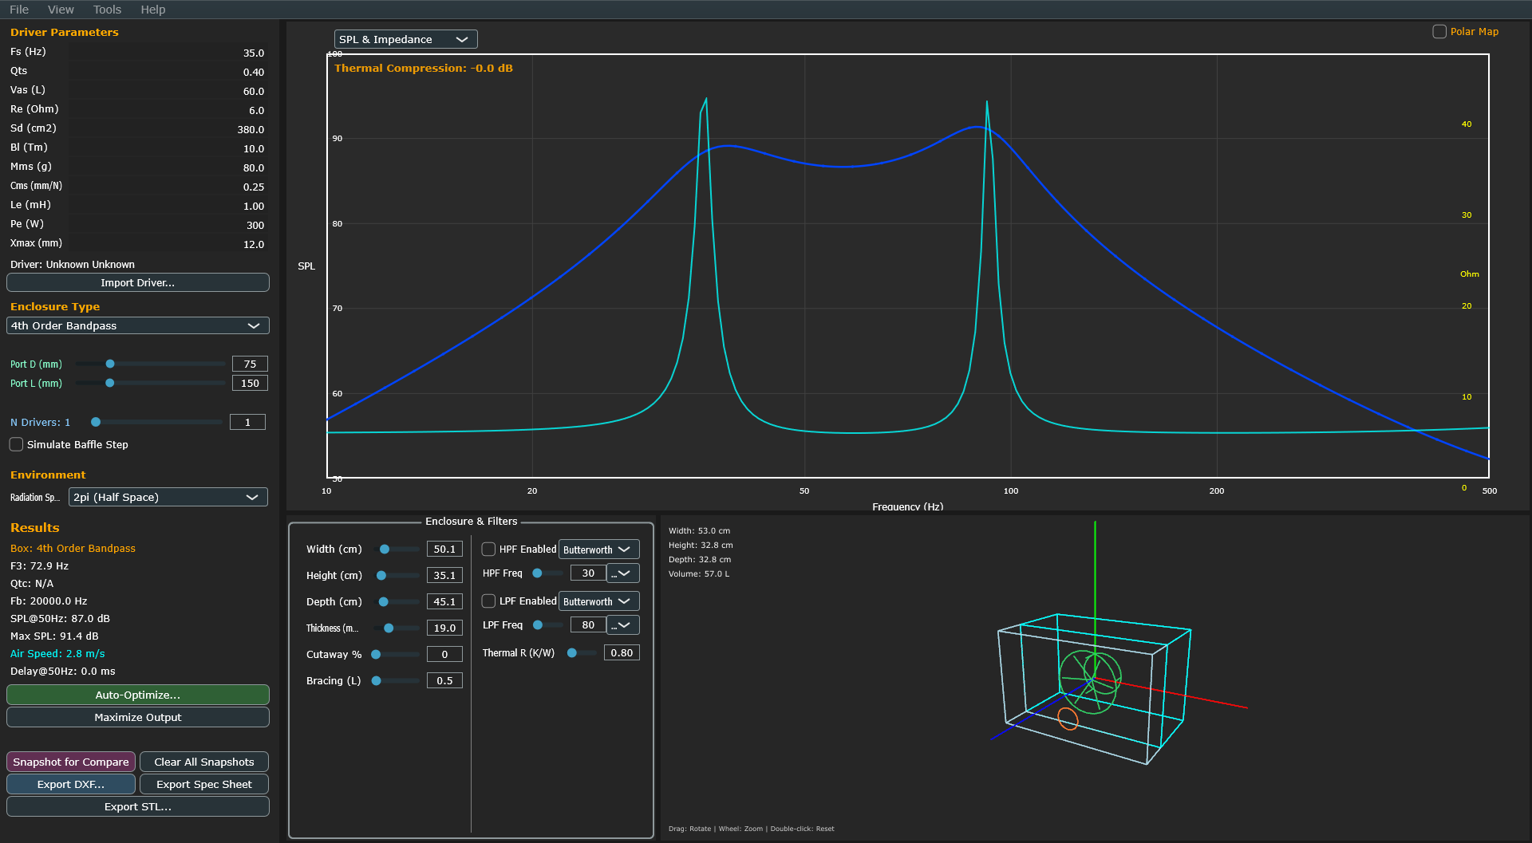Screen dimensions: 1532x843
Task: Open the 2pi Half Space radiation dropdown
Action: [168, 497]
